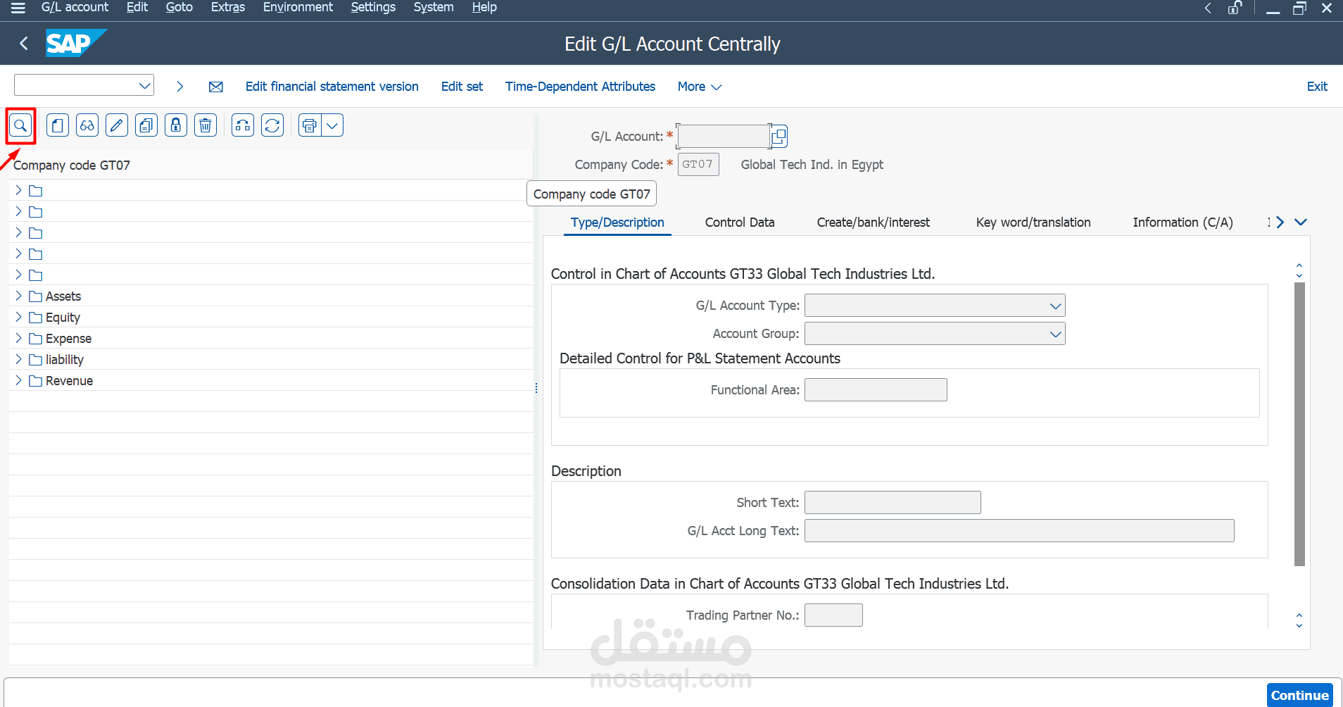Click the move node hierarchy icon
Screen dimensions: 1343x707
tap(243, 125)
